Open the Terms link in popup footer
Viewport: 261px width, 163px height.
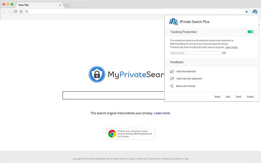click(x=239, y=97)
